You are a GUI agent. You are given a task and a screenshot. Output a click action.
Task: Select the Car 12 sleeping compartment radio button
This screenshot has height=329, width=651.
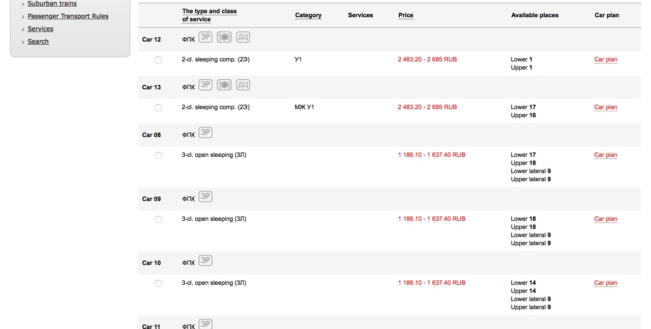[x=158, y=60]
